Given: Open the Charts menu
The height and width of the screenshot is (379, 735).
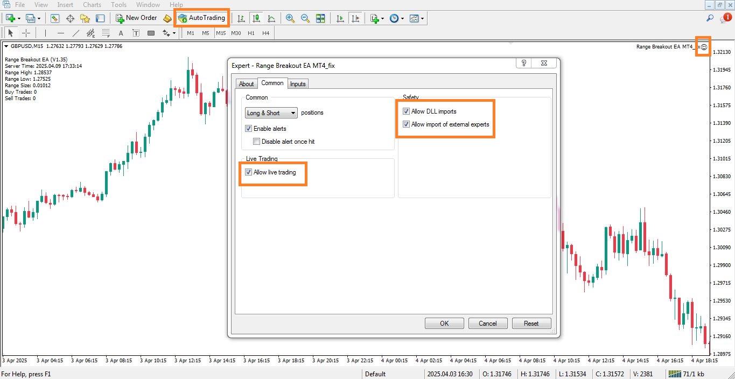Looking at the screenshot, I should [x=92, y=4].
